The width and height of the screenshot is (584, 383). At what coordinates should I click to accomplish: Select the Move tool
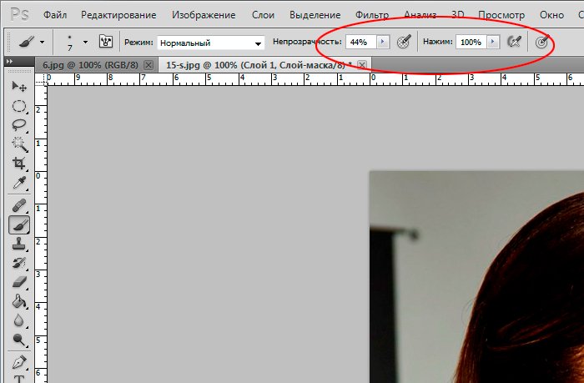pos(19,87)
